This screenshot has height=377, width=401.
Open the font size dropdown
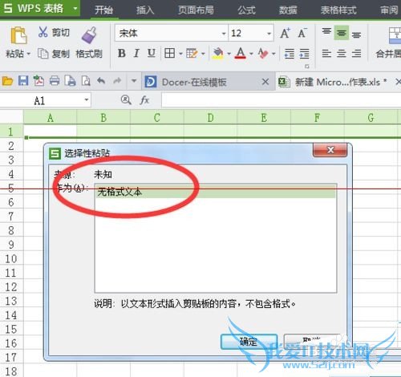click(269, 34)
